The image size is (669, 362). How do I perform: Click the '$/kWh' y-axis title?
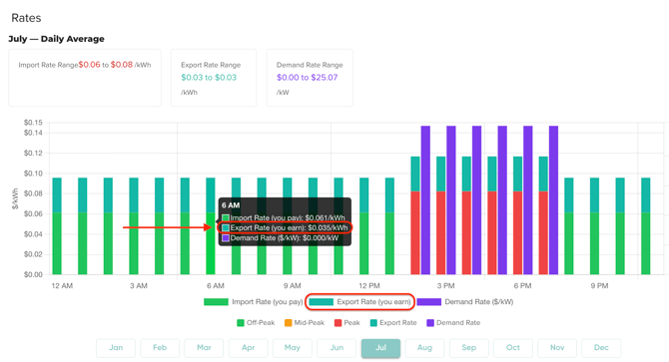[15, 198]
